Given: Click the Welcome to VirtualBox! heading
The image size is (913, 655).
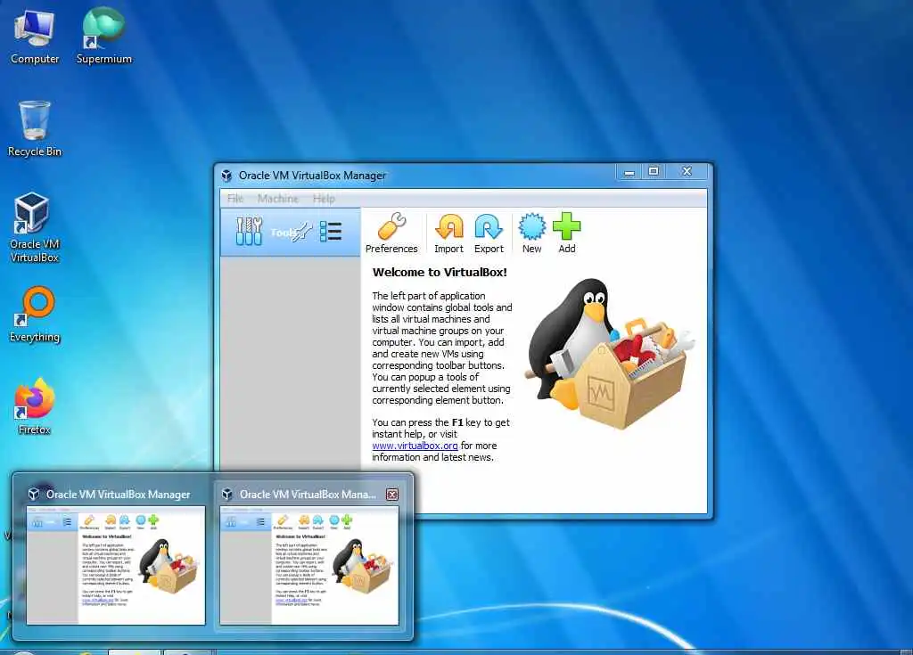Looking at the screenshot, I should point(440,272).
